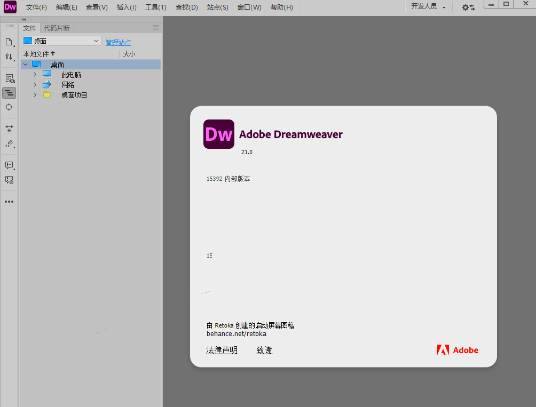Open 开发人员 workspace dropdown
This screenshot has height=407, width=536.
click(x=428, y=6)
